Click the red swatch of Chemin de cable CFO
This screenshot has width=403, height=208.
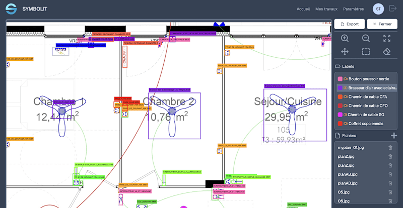340,106
